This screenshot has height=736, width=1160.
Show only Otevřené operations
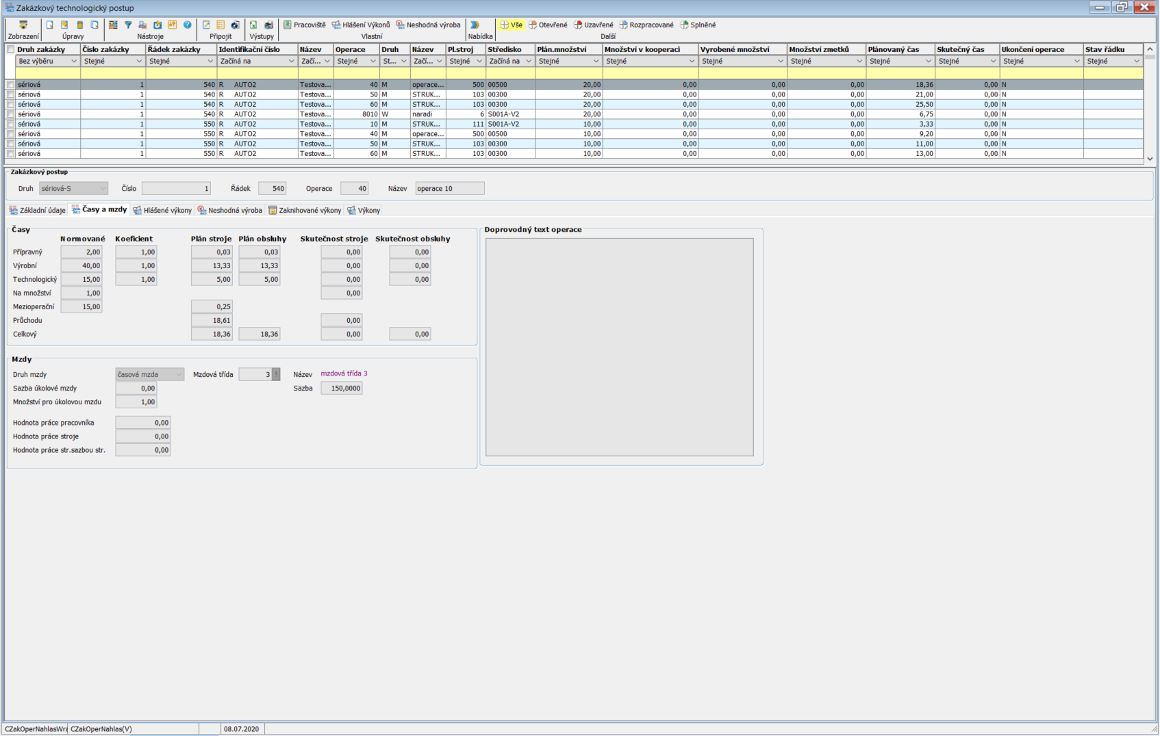point(548,25)
